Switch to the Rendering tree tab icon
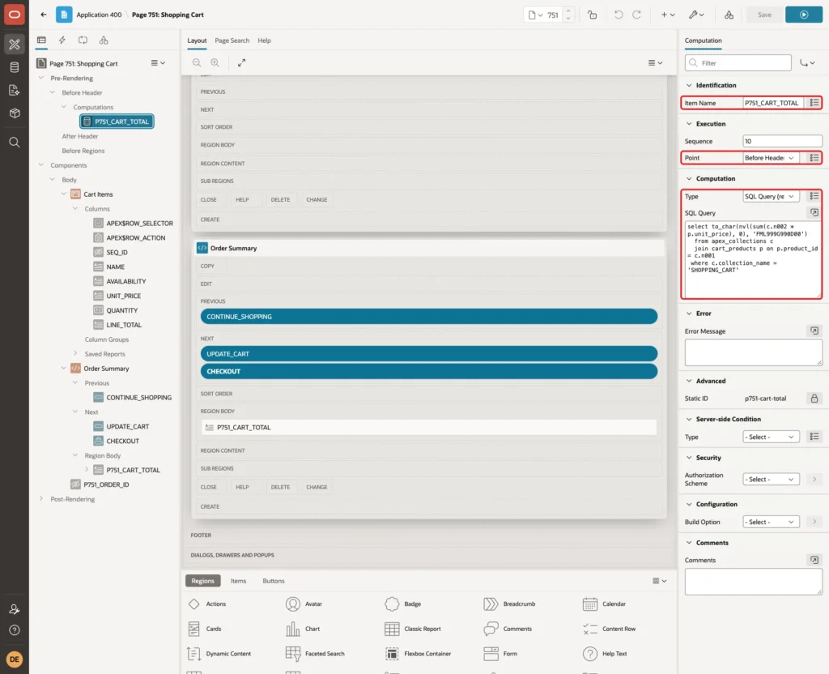 (41, 41)
